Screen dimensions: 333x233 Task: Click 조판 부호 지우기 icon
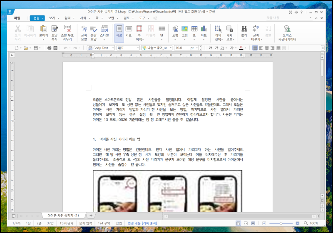tap(67, 29)
